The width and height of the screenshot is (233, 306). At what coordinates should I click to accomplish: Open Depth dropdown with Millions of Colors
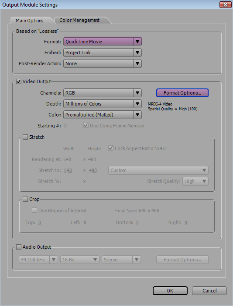click(103, 104)
